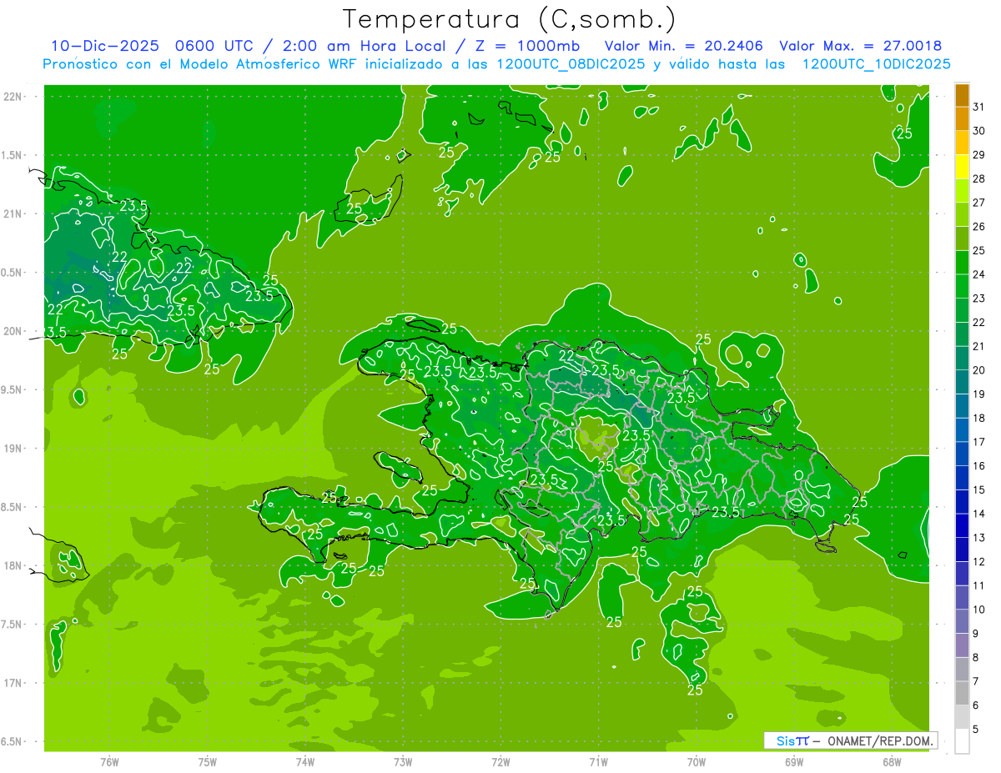Click the brown-orange swatch above legend value 31
1001x773 pixels.
point(962,95)
